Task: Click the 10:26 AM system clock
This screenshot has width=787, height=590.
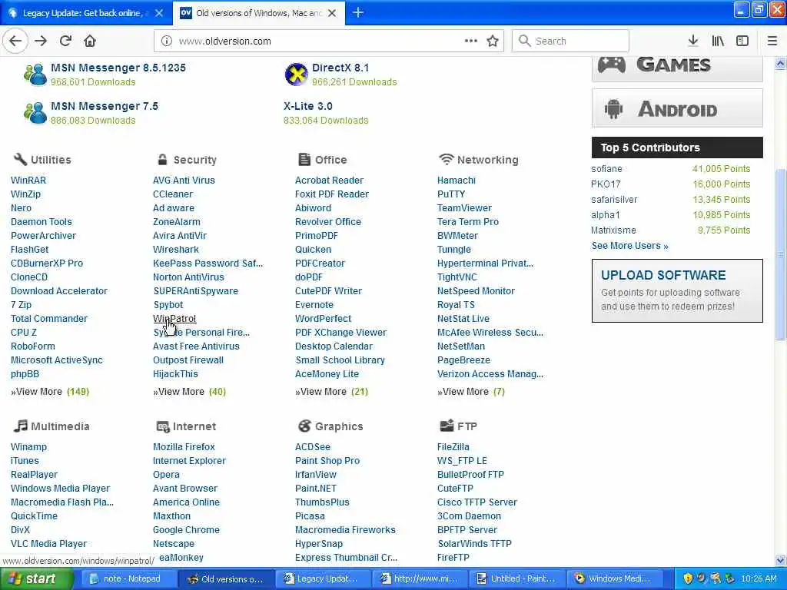Action: 759,578
